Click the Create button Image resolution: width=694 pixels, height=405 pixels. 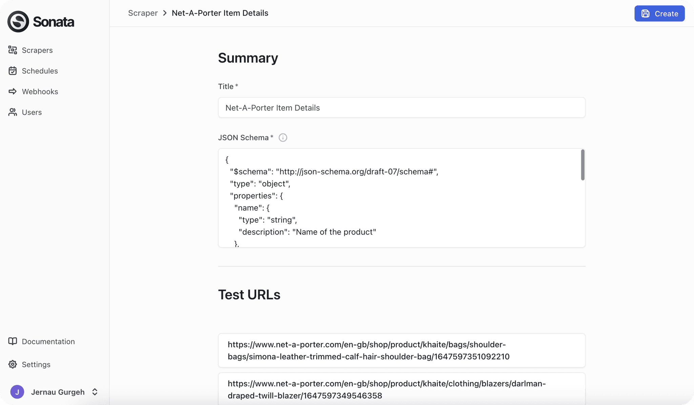[659, 14]
